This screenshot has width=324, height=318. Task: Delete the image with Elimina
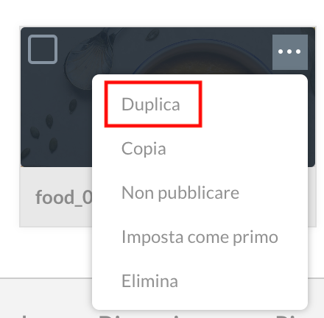pyautogui.click(x=149, y=281)
